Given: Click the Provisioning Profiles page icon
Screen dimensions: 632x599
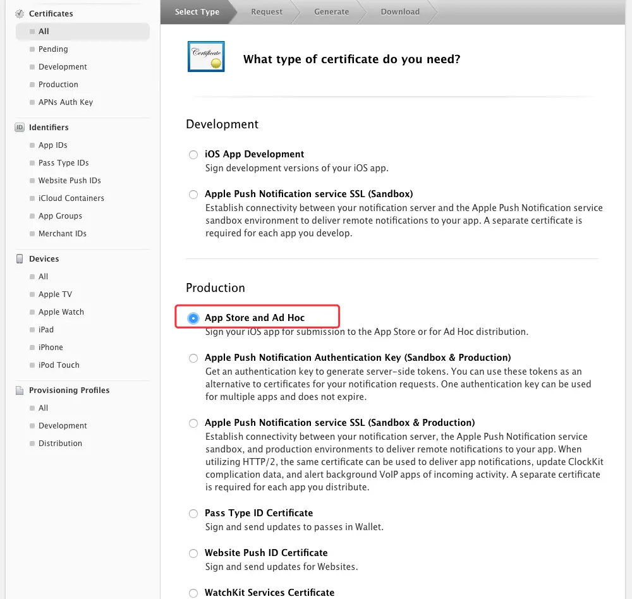Looking at the screenshot, I should click(x=20, y=390).
